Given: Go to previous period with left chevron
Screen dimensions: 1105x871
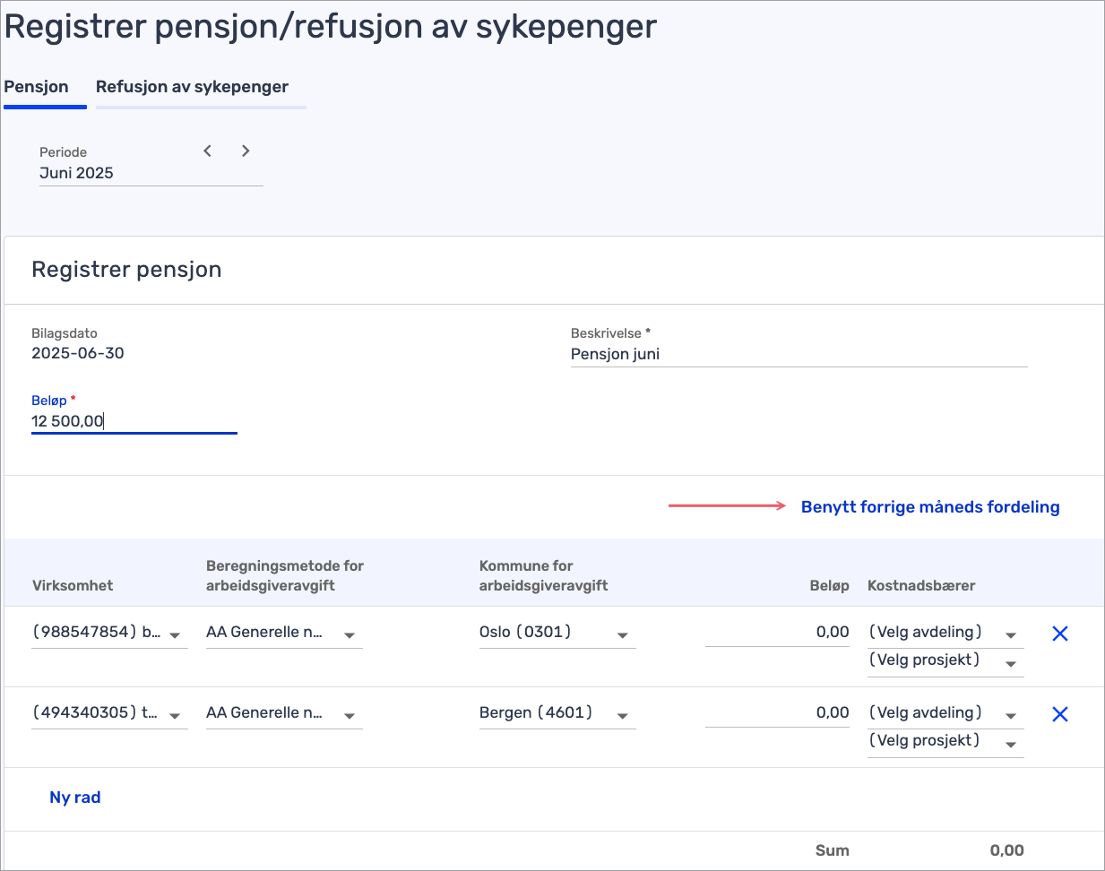Looking at the screenshot, I should pos(207,151).
